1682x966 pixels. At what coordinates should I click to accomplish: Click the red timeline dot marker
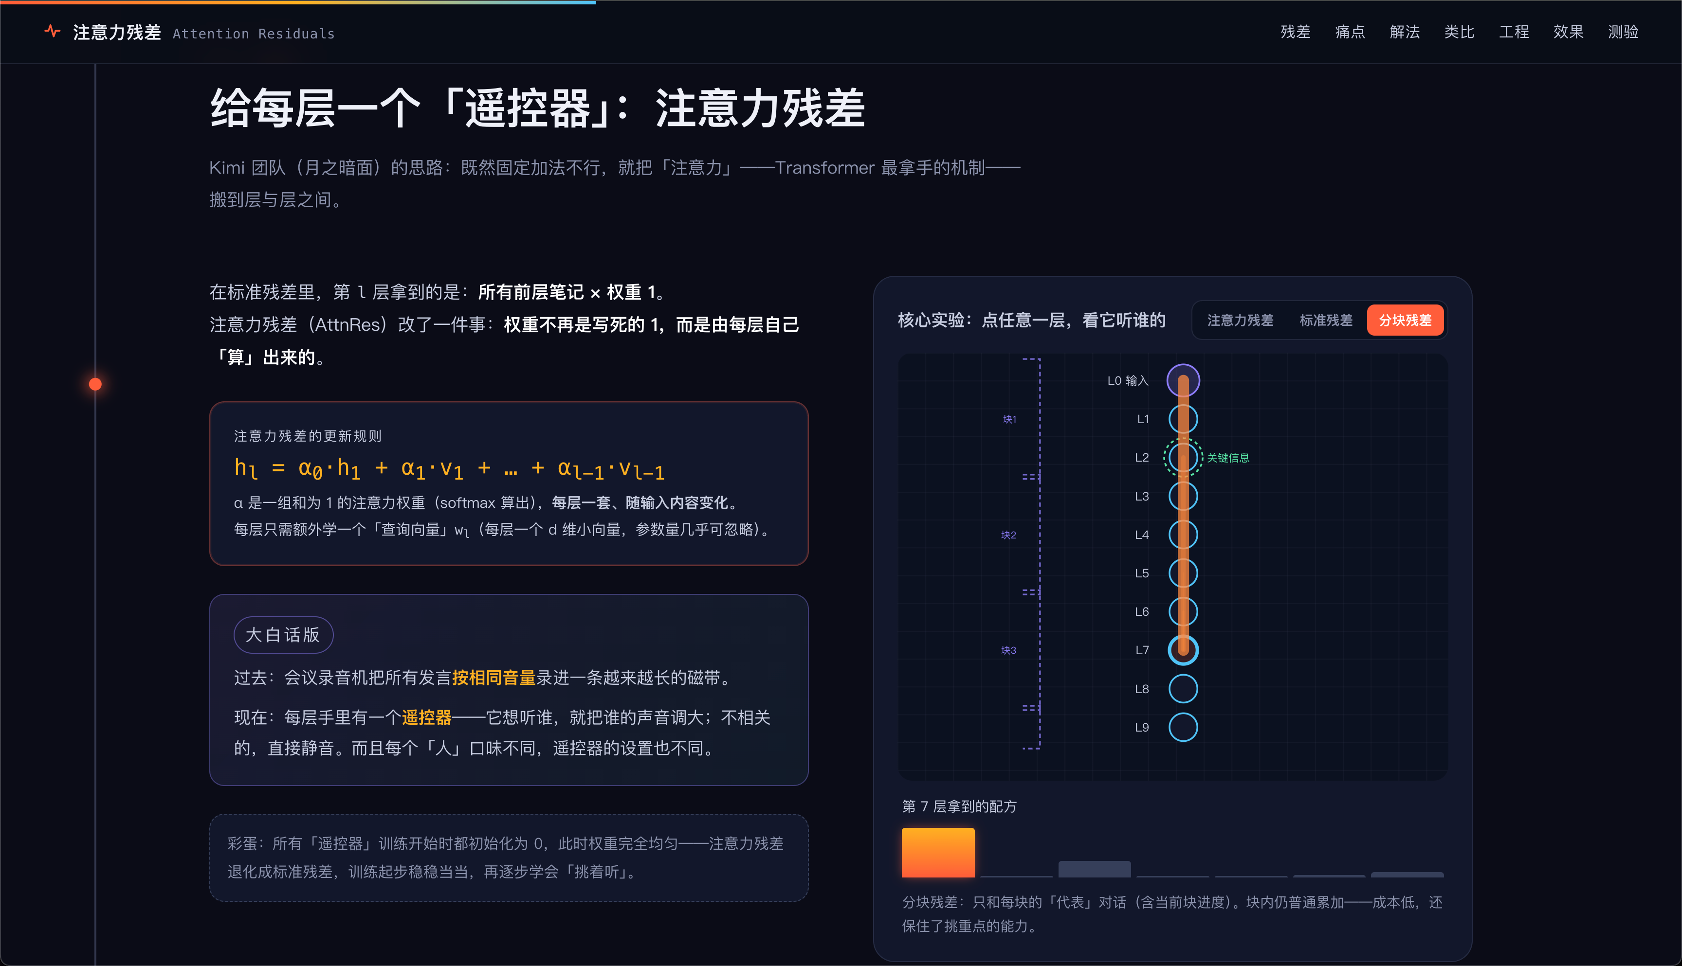[x=95, y=384]
